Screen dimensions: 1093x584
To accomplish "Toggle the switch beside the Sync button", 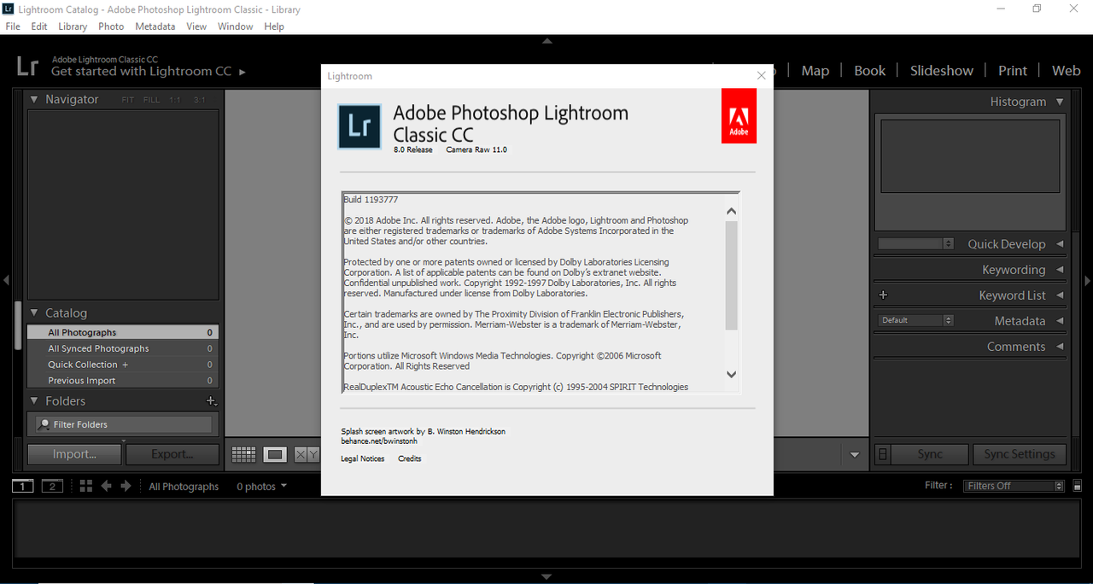I will coord(883,454).
